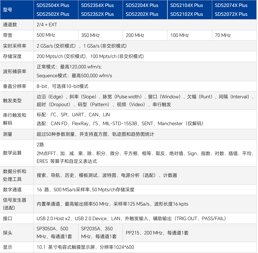Click the 内置单通道 signal generator value
258x253 pixels.
pos(112,204)
